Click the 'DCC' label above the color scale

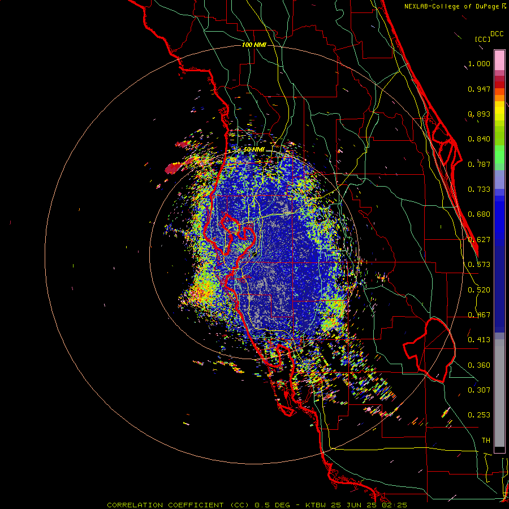click(x=497, y=34)
